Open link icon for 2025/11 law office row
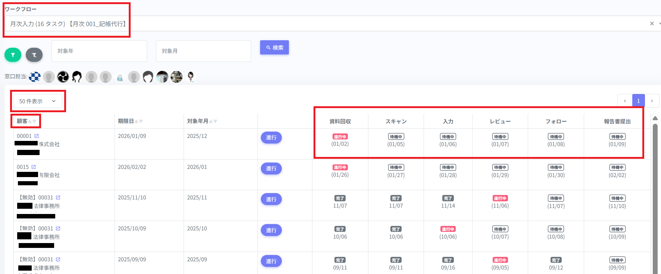Image resolution: width=661 pixels, height=274 pixels. tap(58, 198)
